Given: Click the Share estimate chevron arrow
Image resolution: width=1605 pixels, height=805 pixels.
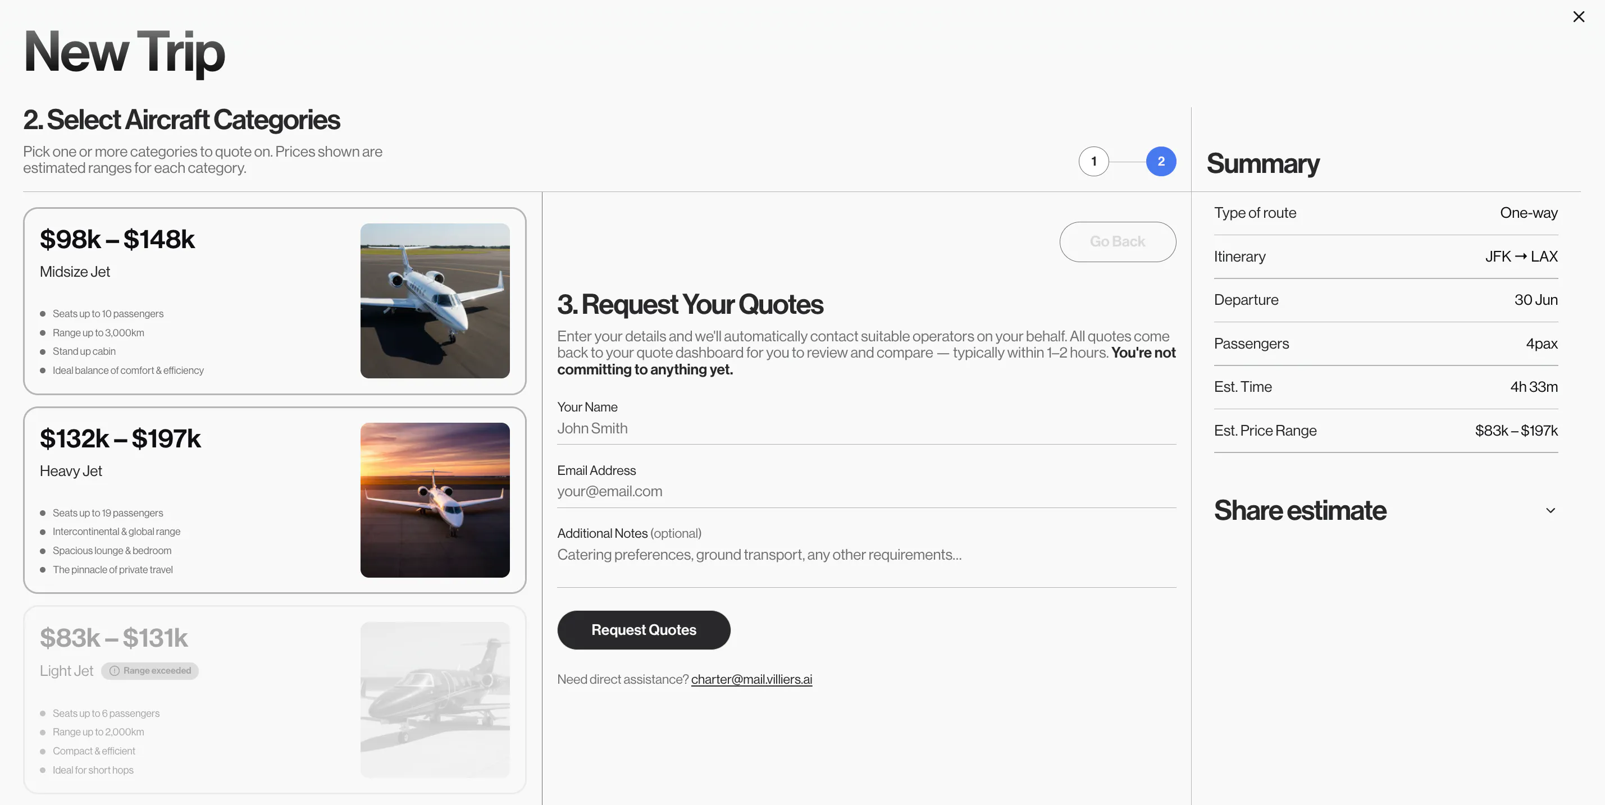Looking at the screenshot, I should [1550, 510].
